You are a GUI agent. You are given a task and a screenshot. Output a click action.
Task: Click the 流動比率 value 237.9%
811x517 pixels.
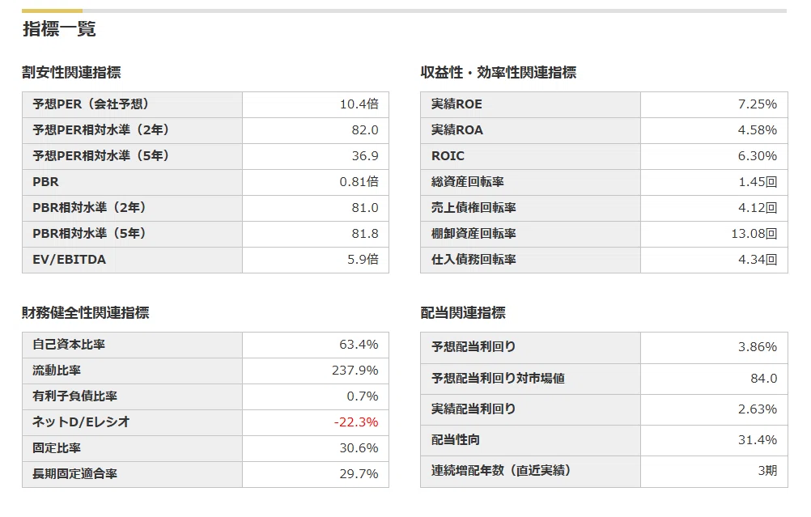[355, 371]
